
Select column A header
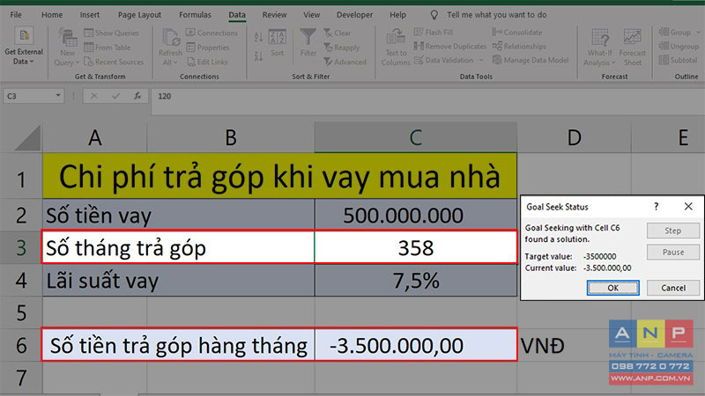[x=95, y=137]
